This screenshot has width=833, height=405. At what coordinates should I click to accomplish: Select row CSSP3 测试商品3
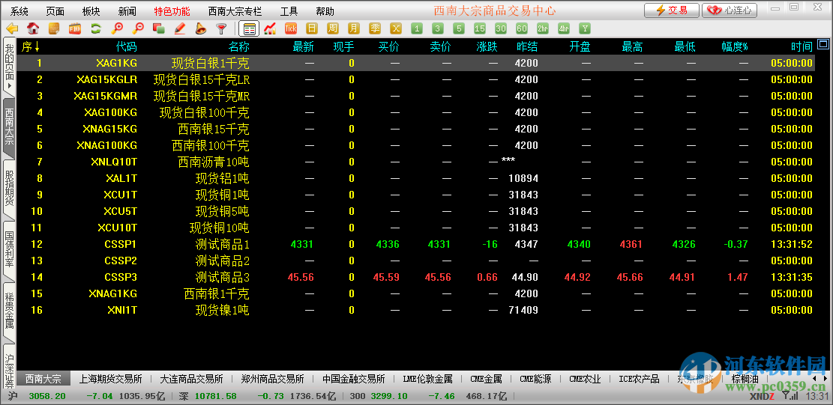(415, 277)
